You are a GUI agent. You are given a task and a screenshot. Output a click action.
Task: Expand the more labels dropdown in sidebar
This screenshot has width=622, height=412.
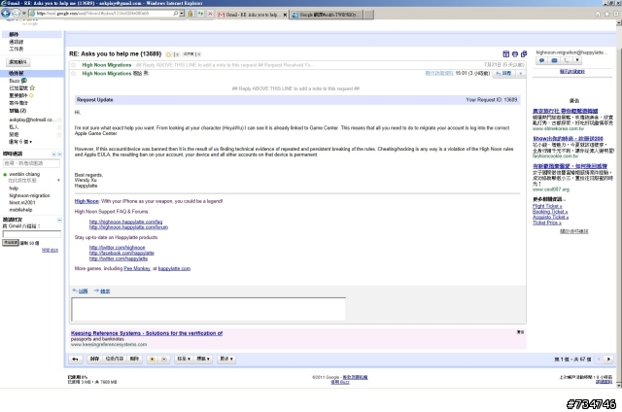[20, 142]
